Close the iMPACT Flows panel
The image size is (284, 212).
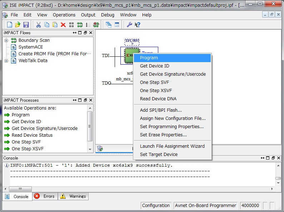(x=91, y=33)
